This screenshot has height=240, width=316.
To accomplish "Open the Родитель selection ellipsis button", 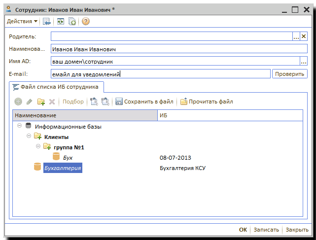I will pos(296,36).
